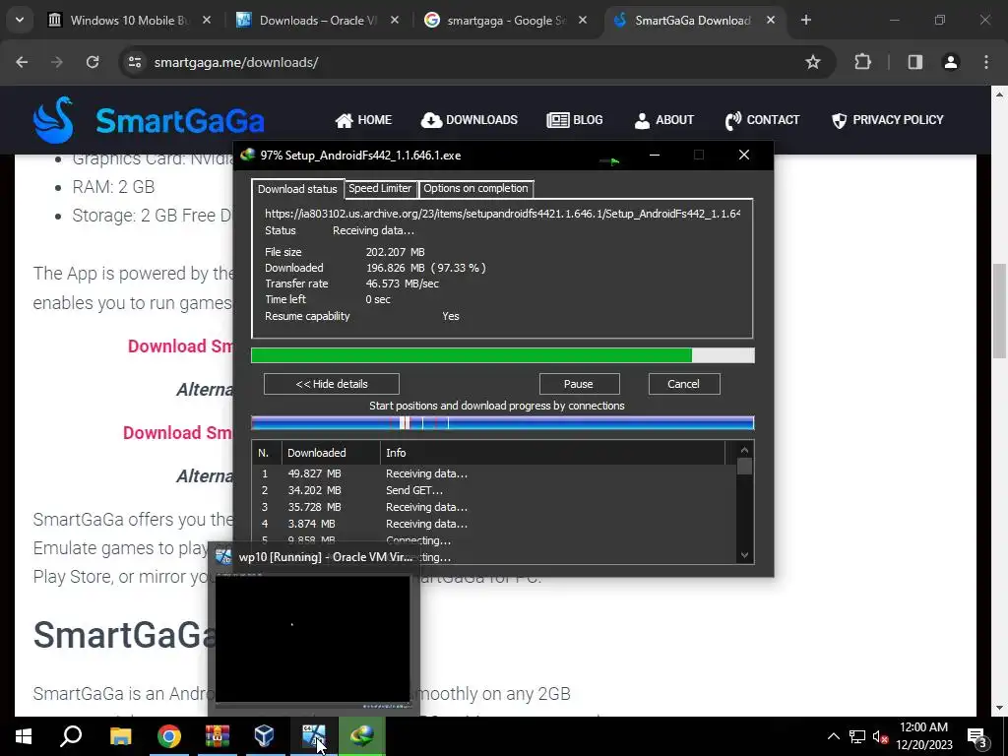Viewport: 1008px width, 756px height.
Task: Select connection row 3 with 35.728 MB
Action: 494,507
